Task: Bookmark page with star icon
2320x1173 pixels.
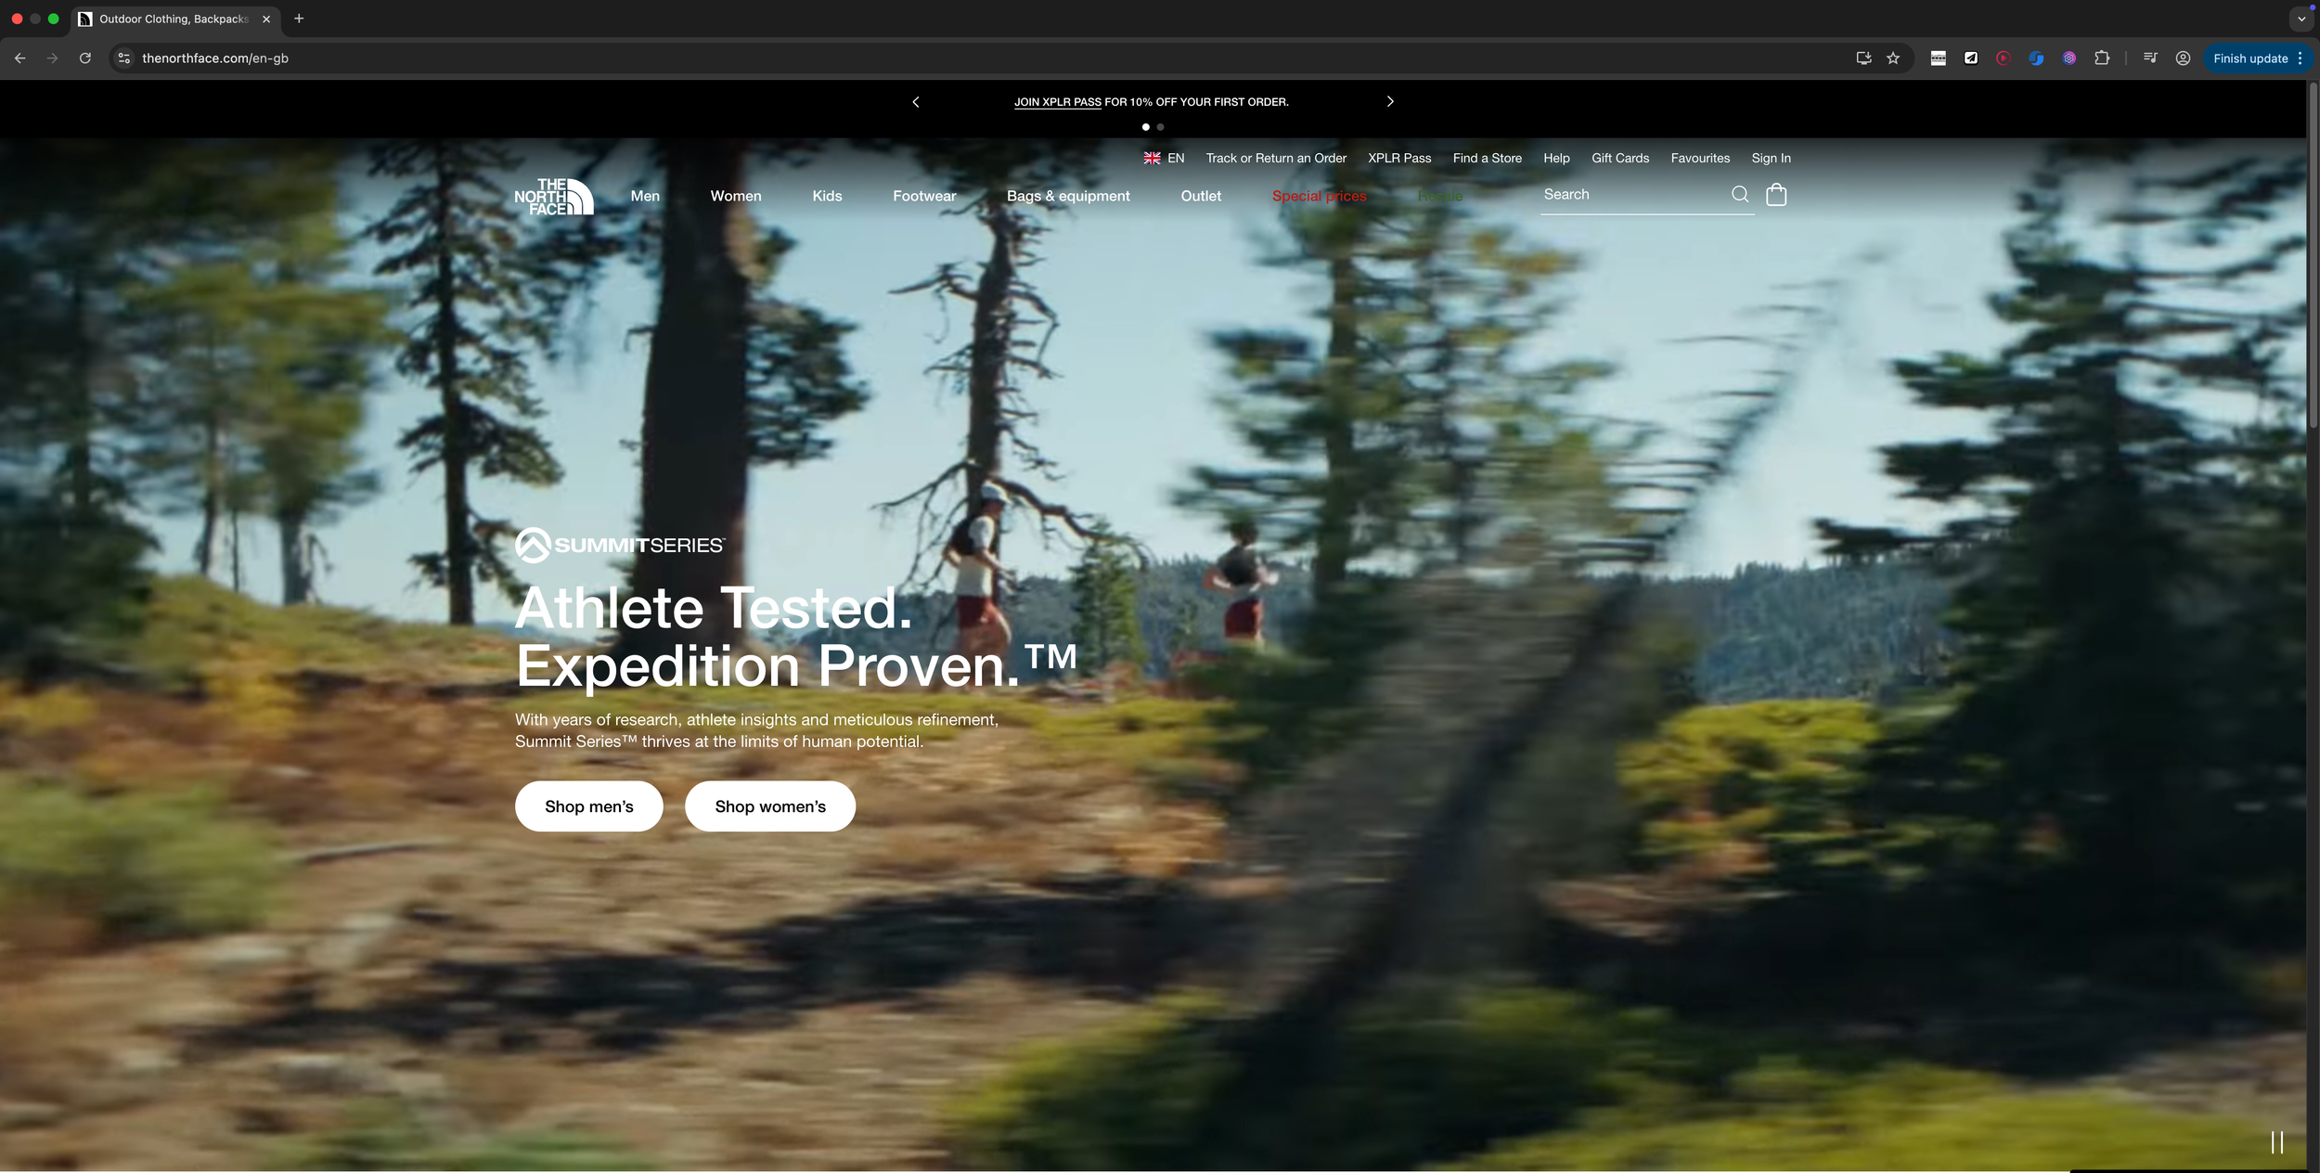Action: tap(1893, 58)
